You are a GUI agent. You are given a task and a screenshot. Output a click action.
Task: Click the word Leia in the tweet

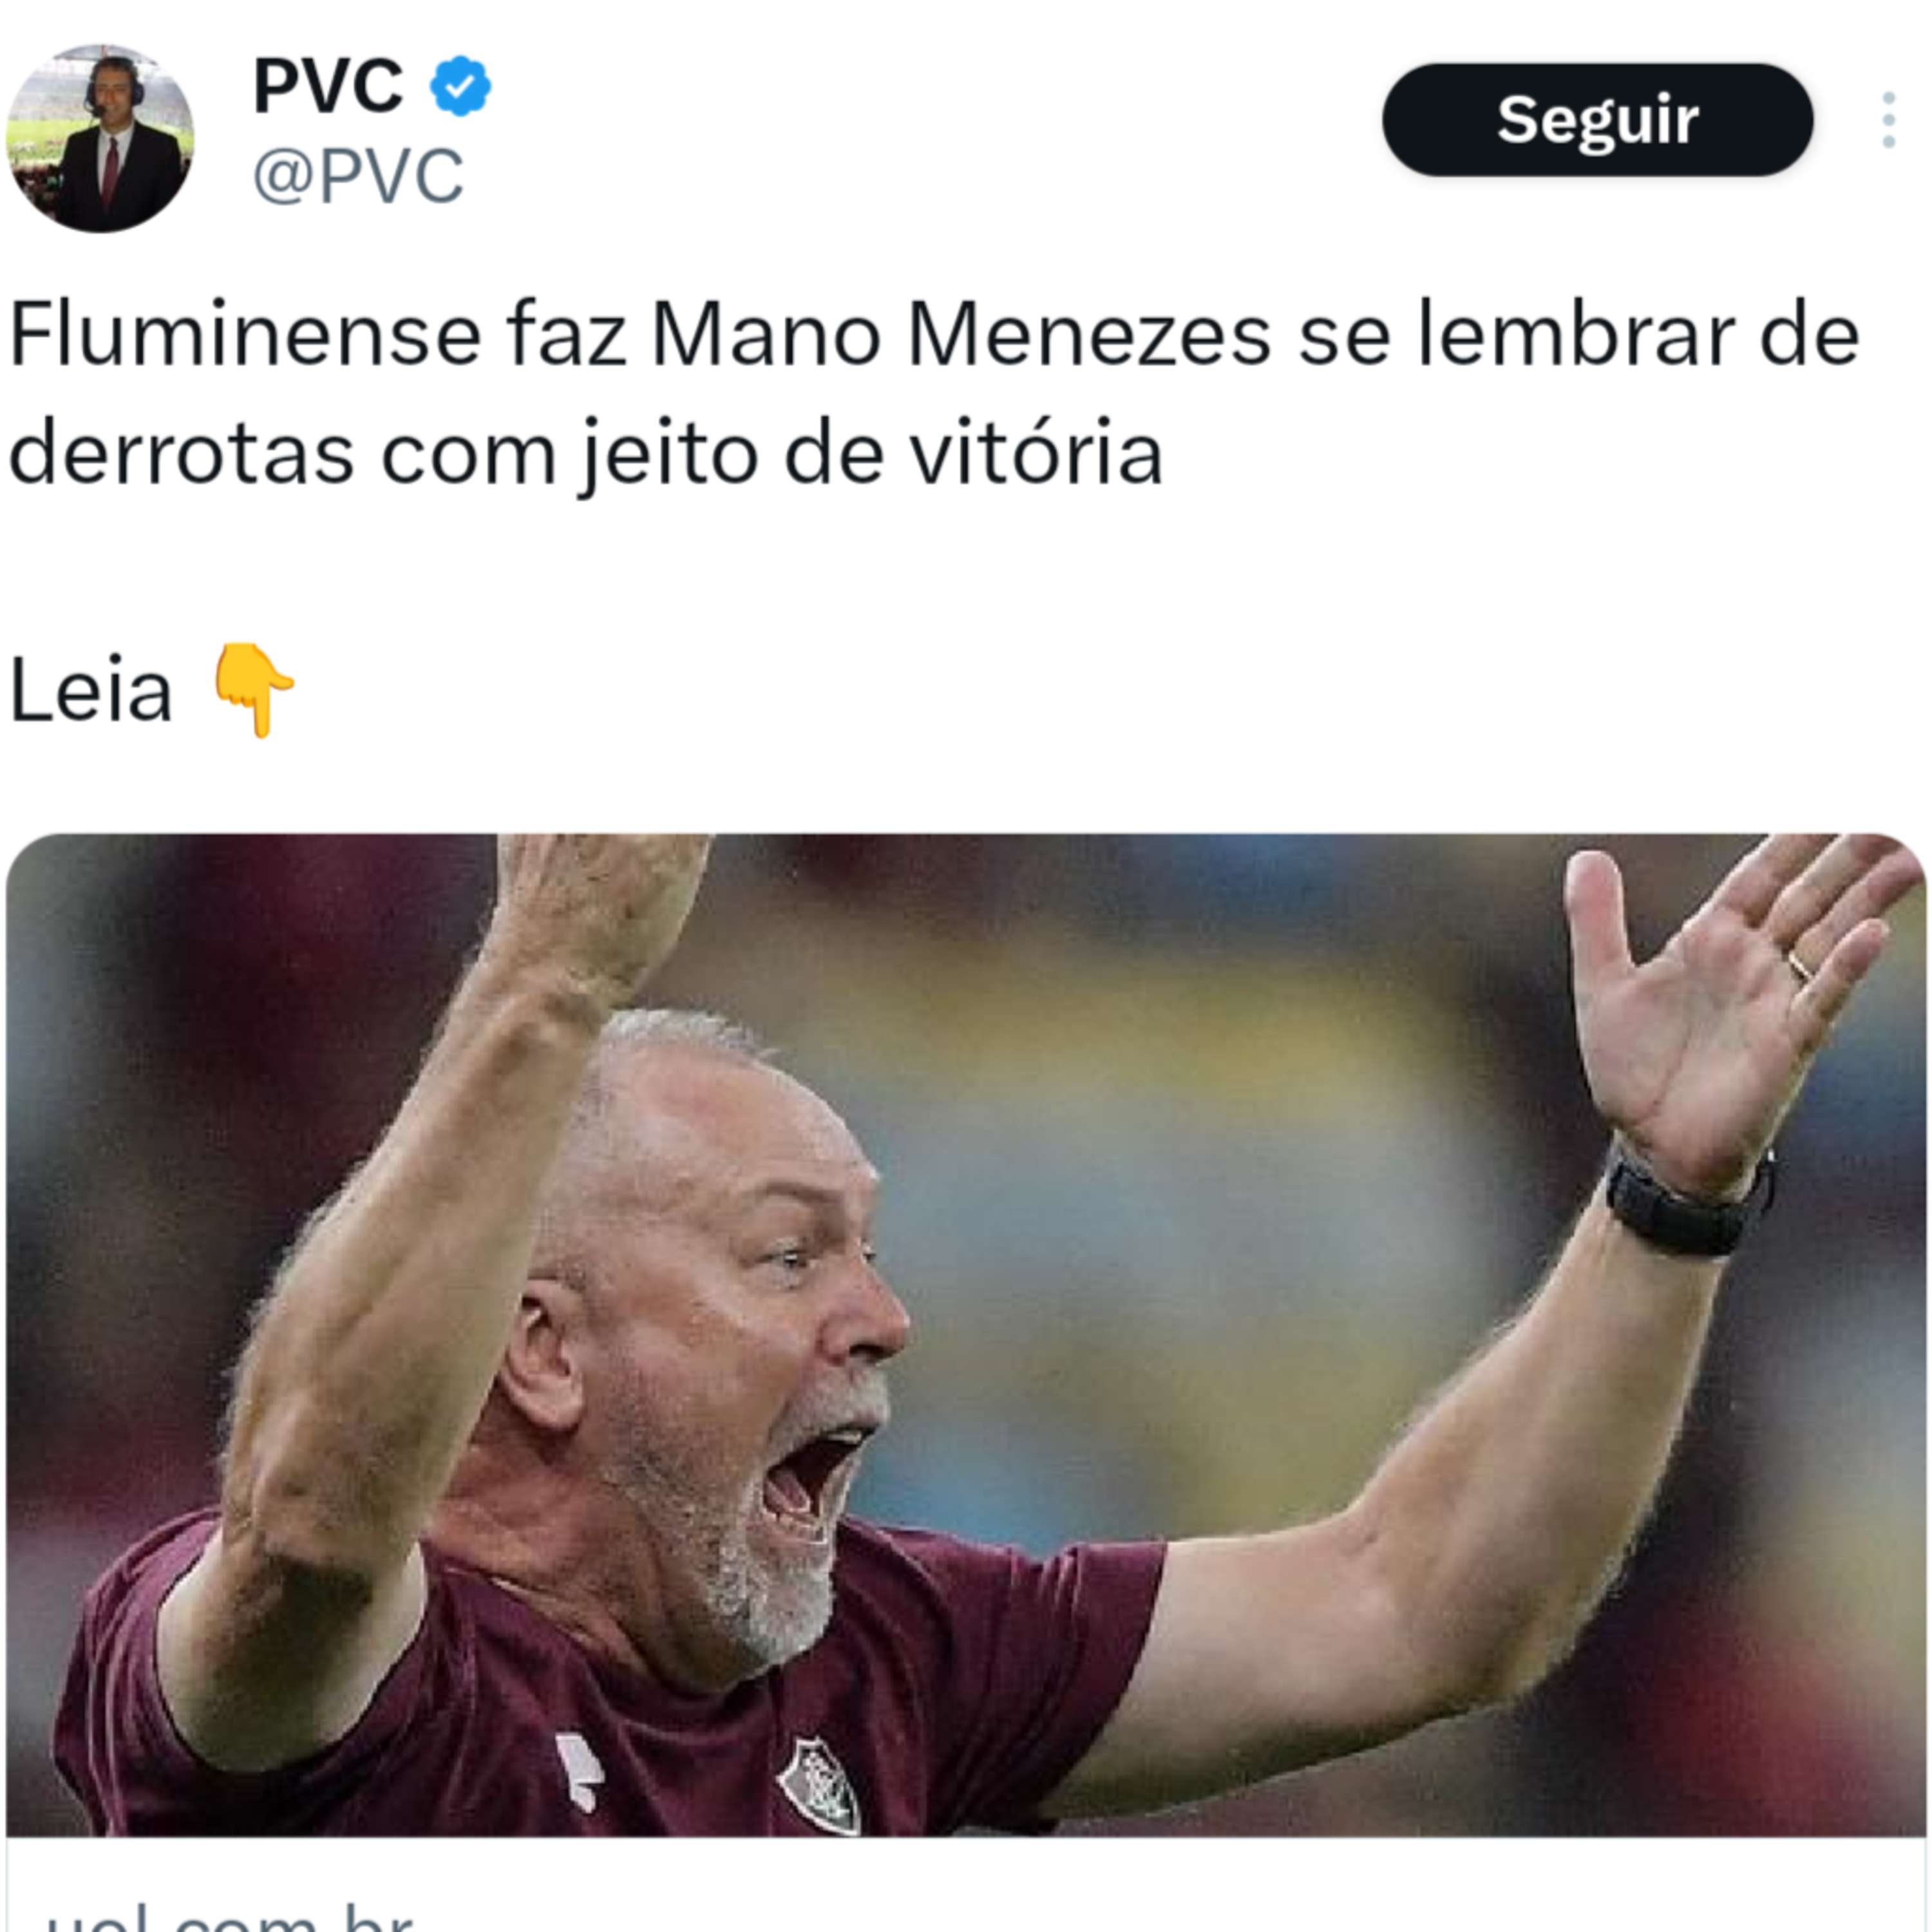91,690
